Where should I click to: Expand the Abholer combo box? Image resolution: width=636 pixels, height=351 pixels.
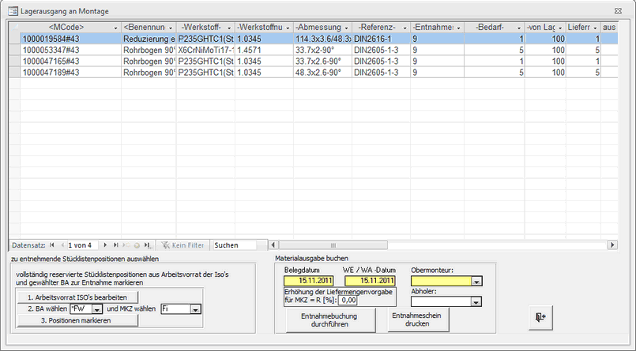tap(476, 301)
